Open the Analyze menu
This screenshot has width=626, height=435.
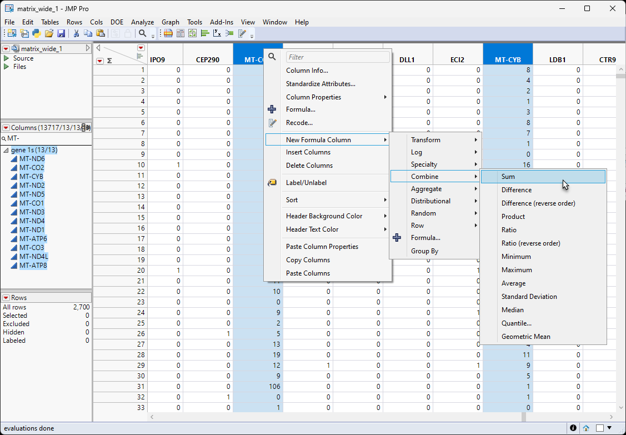pos(142,22)
